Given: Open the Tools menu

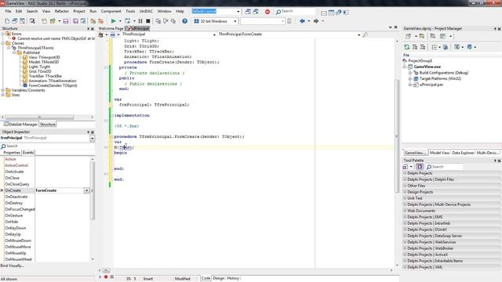Looking at the screenshot, I should pos(130,11).
